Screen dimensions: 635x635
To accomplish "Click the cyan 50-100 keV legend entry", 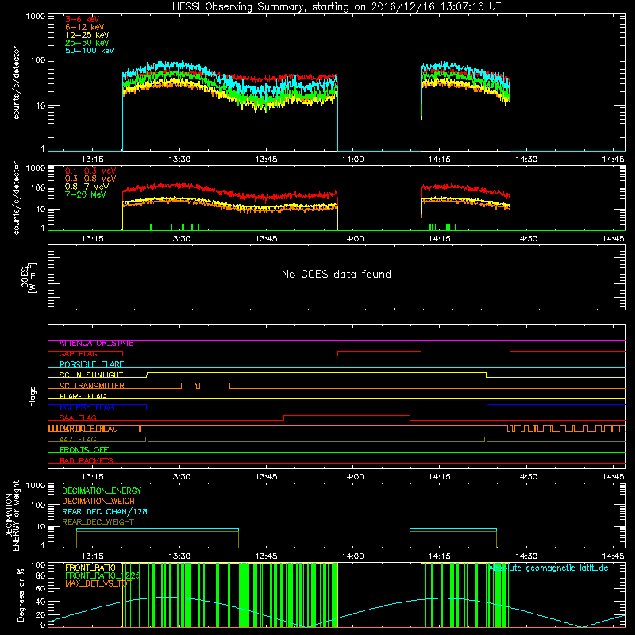I will point(90,51).
